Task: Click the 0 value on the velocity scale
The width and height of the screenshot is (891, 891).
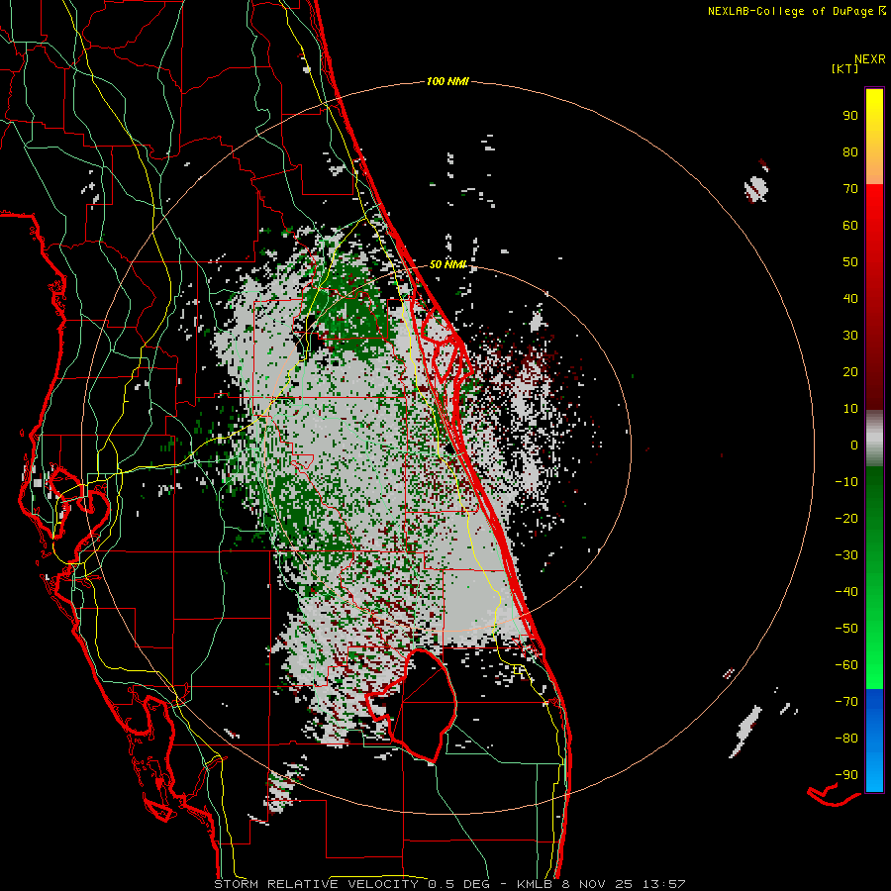Action: 854,445
